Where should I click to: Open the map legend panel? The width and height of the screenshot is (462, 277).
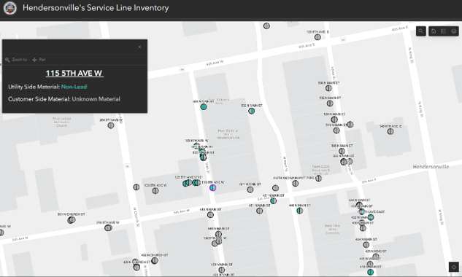pyautogui.click(x=444, y=31)
